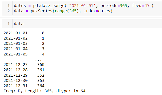Select output row 2021-01-04
The height and width of the screenshot is (95, 162).
pyautogui.click(x=24, y=49)
